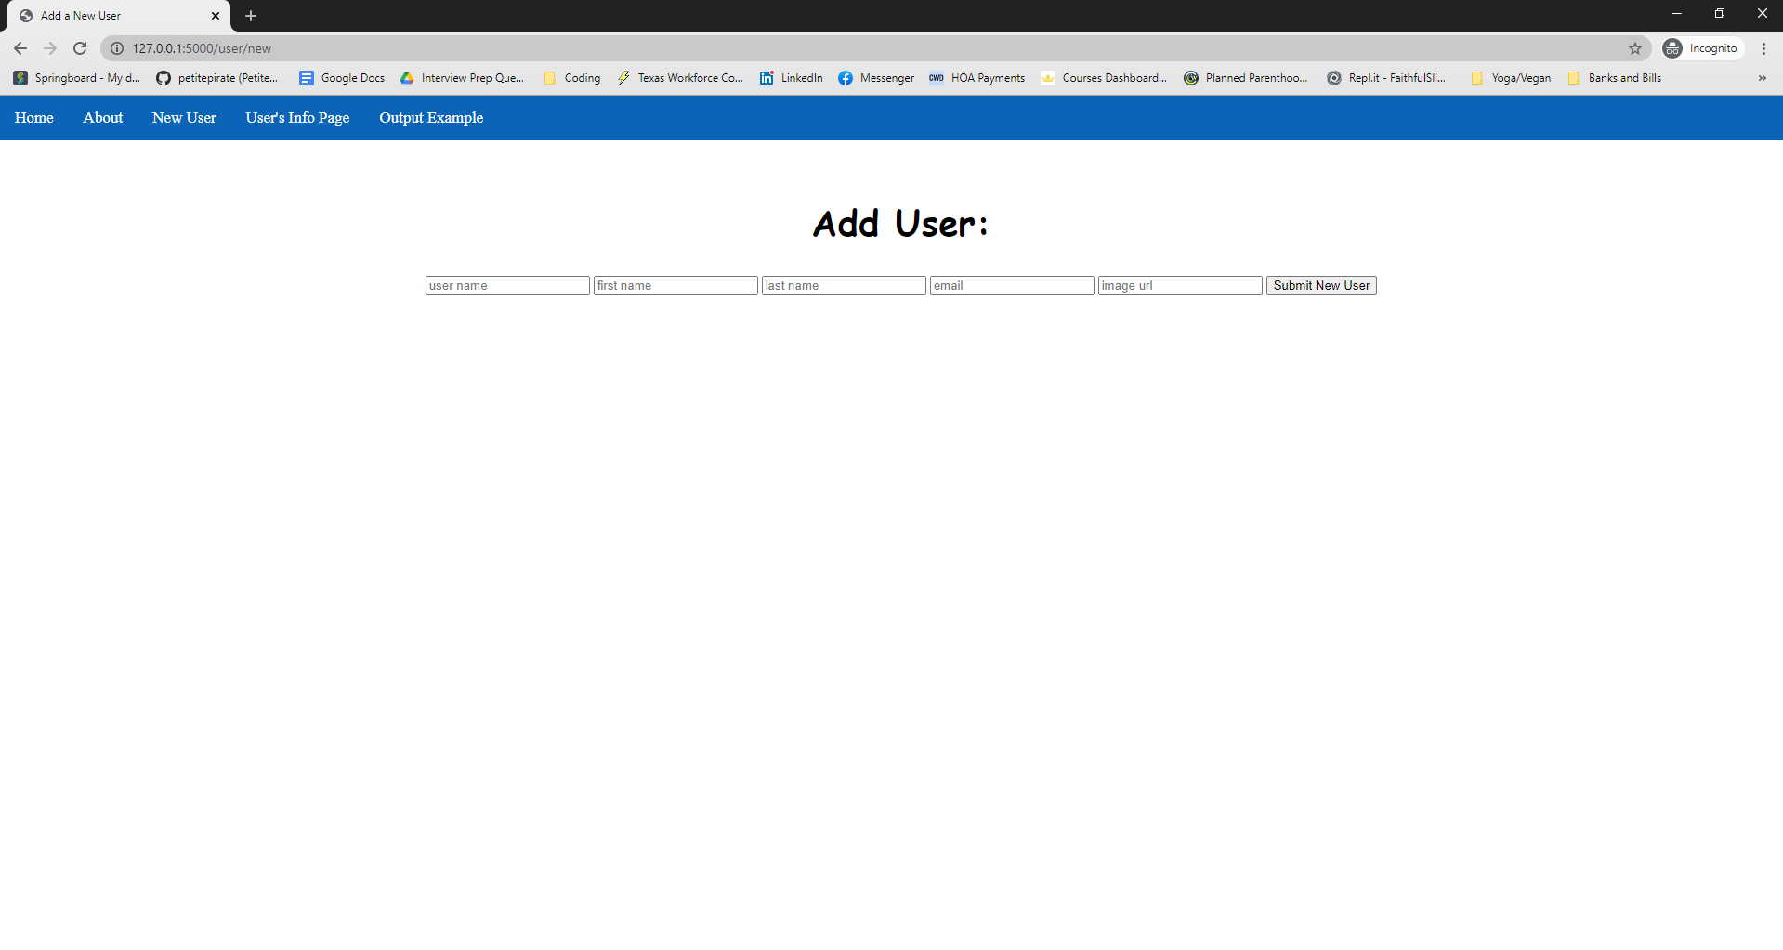1783x950 pixels.
Task: Open the Springboard bookmark
Action: 77,78
